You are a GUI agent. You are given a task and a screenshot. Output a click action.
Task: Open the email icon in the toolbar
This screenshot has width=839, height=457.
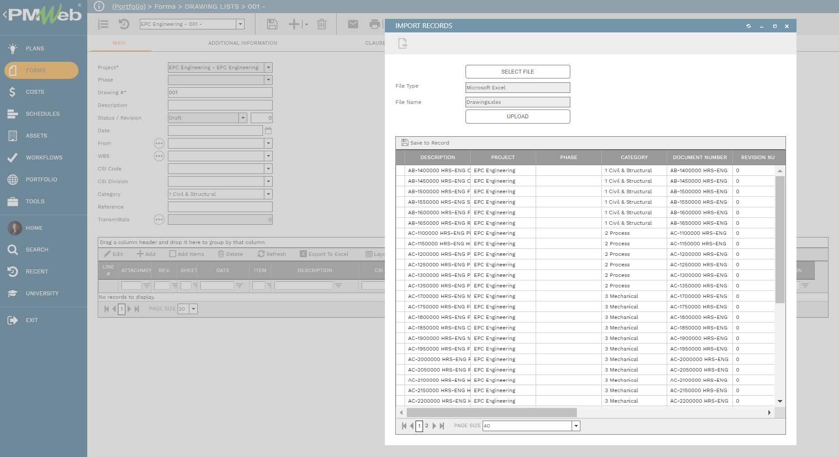[x=353, y=24]
